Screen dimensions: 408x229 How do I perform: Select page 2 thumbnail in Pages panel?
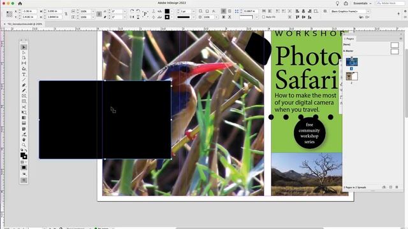(351, 76)
